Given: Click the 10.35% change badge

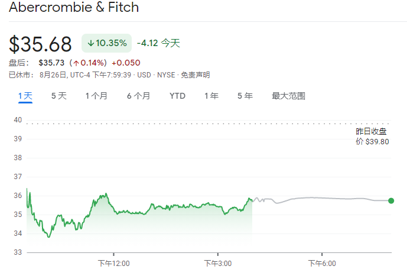Looking at the screenshot, I should click(x=106, y=43).
